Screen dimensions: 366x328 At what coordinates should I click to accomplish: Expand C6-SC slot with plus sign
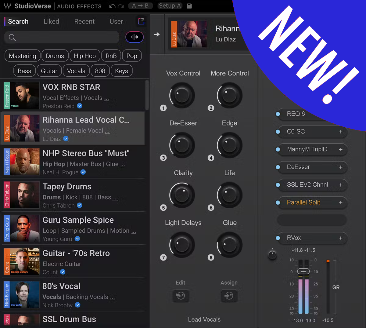click(x=341, y=132)
